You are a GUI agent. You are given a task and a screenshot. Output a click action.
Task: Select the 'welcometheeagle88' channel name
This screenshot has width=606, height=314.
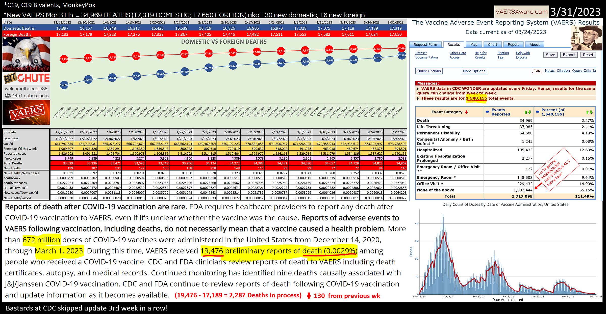(26, 89)
